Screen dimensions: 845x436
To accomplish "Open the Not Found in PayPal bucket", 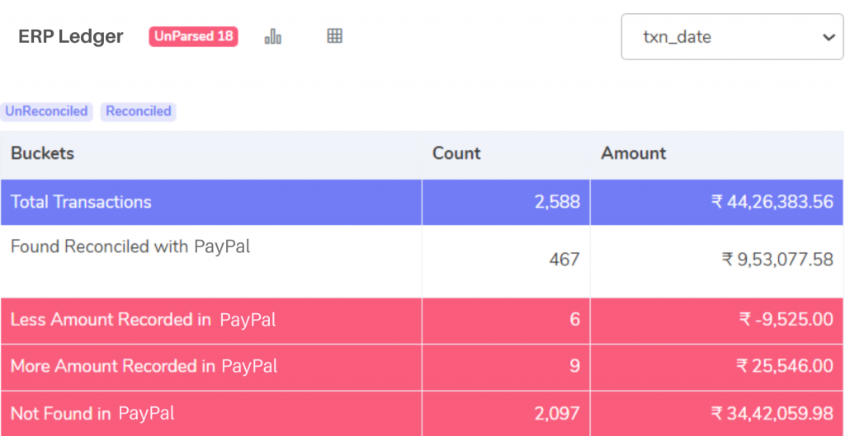I will 422,414.
